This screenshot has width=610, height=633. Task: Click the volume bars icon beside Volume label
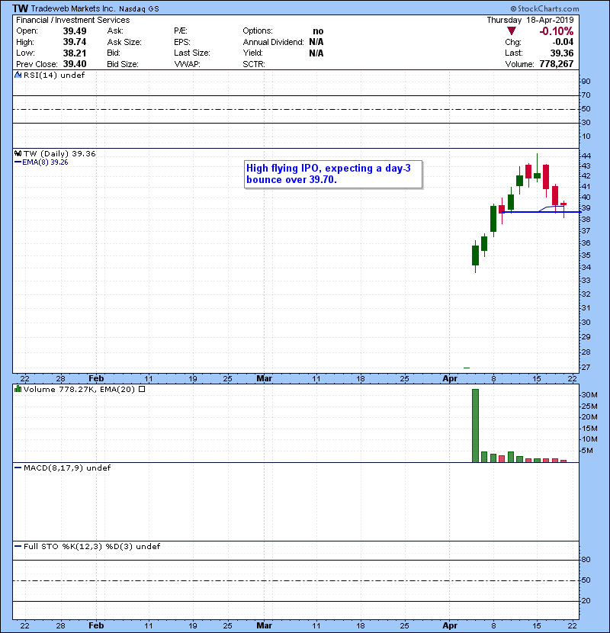18,389
